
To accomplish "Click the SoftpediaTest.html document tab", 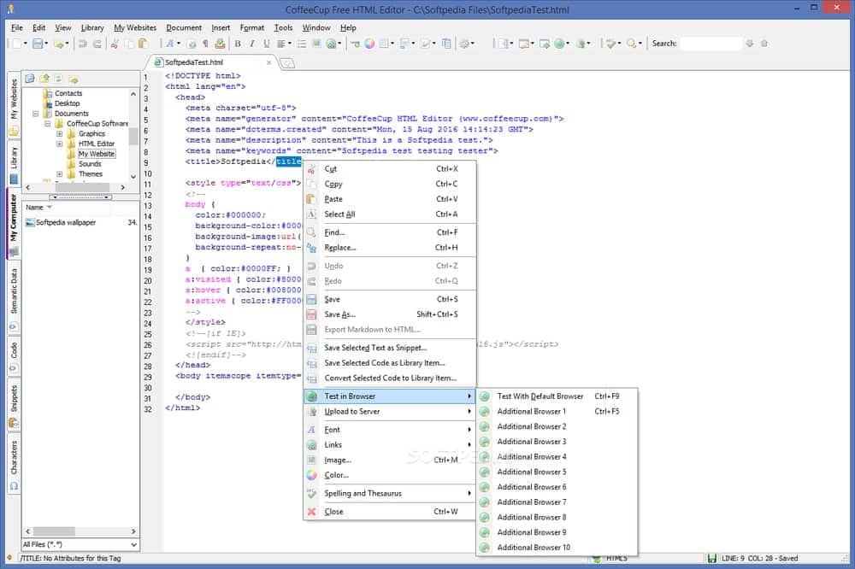I will click(x=193, y=62).
